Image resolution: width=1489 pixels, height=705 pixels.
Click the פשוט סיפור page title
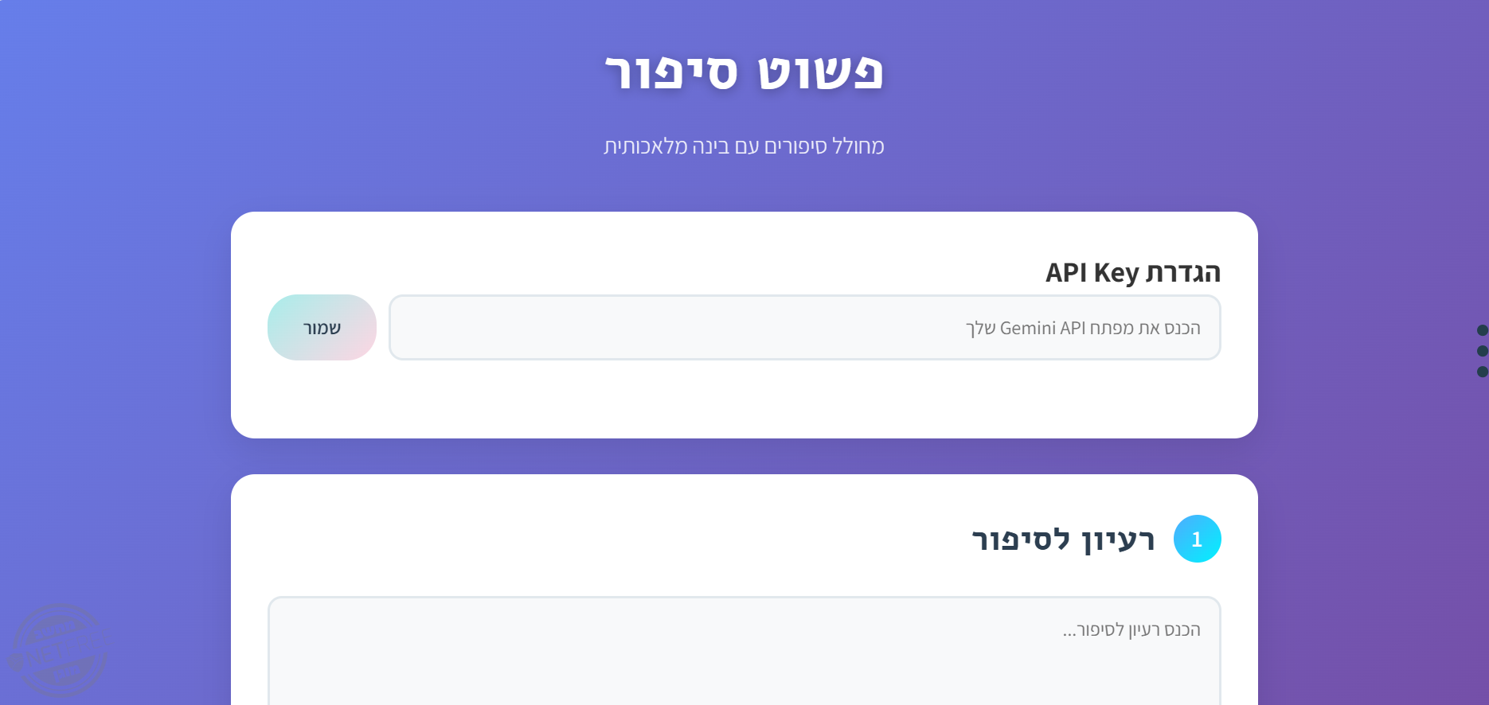[x=744, y=72]
